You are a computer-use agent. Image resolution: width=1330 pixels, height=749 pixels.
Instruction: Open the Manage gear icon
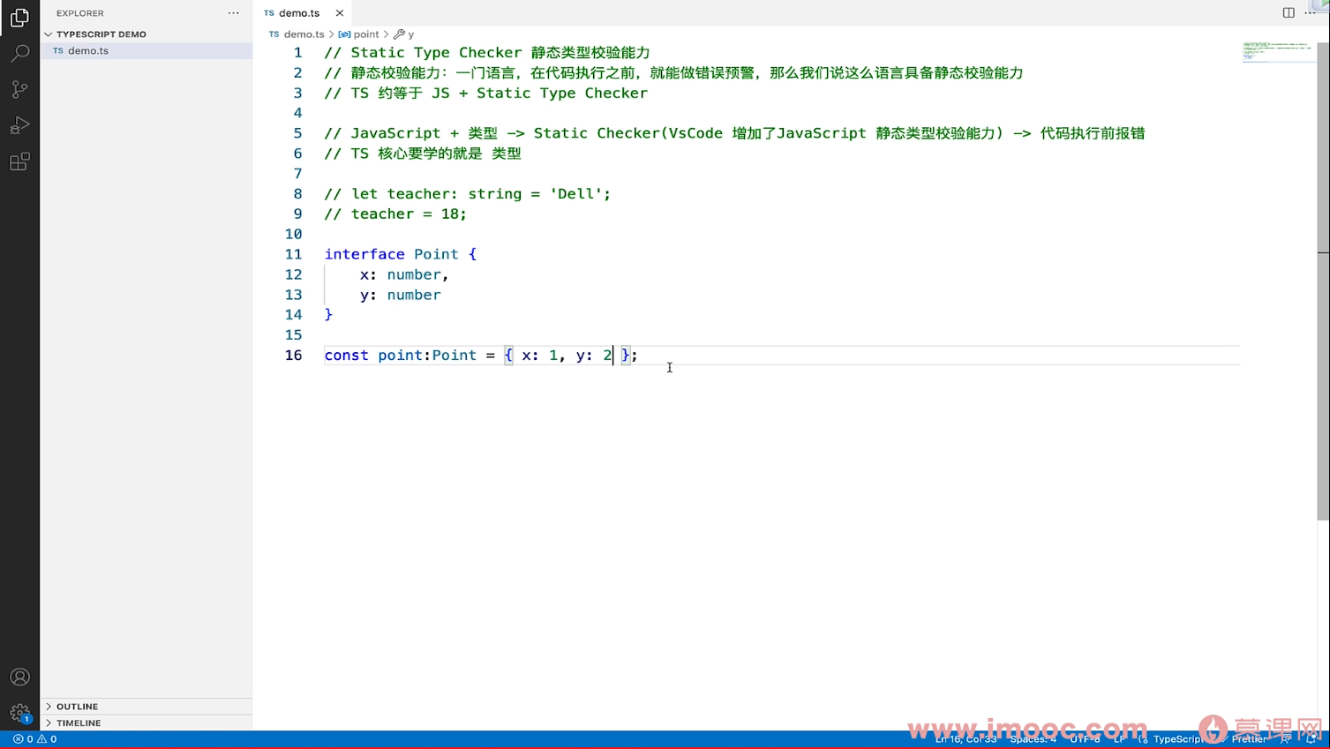pyautogui.click(x=19, y=713)
